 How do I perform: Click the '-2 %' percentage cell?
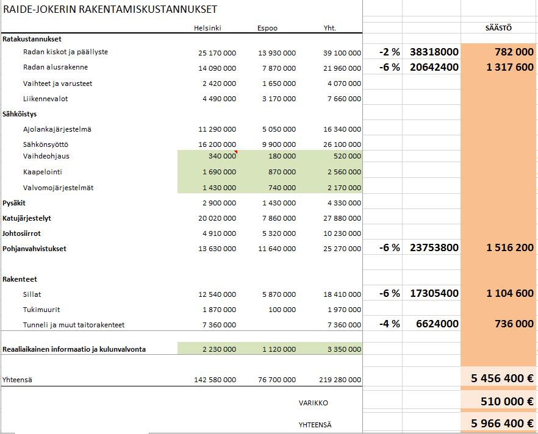[389, 52]
